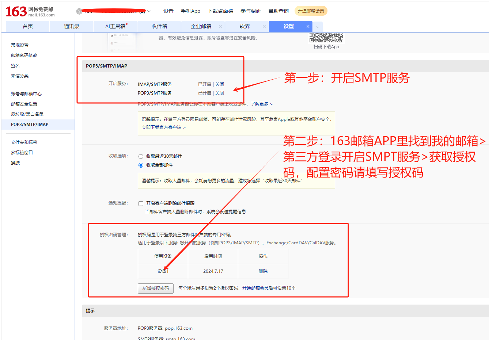
Task: Open 反垃圾/黑白名单 in the sidebar
Action: tap(27, 114)
